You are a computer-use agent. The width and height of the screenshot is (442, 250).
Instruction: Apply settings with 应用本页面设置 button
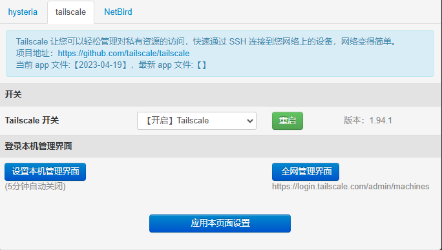tap(220, 224)
